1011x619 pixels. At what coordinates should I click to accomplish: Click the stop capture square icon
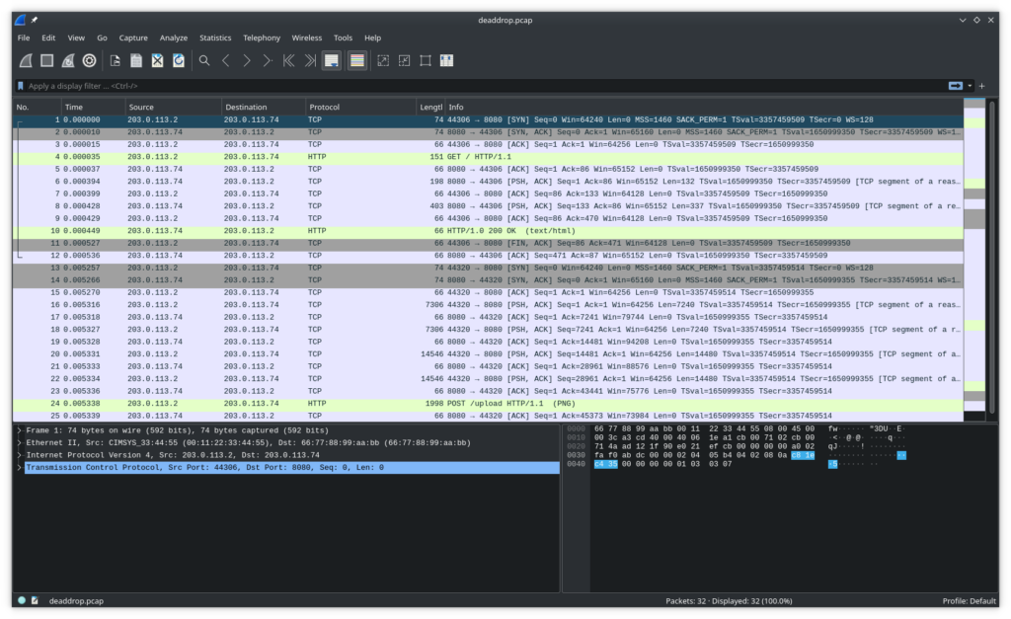tap(46, 60)
